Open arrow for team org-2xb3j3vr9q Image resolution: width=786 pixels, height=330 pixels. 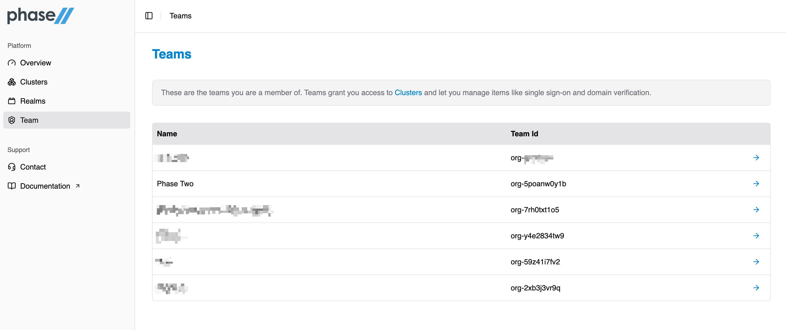756,287
